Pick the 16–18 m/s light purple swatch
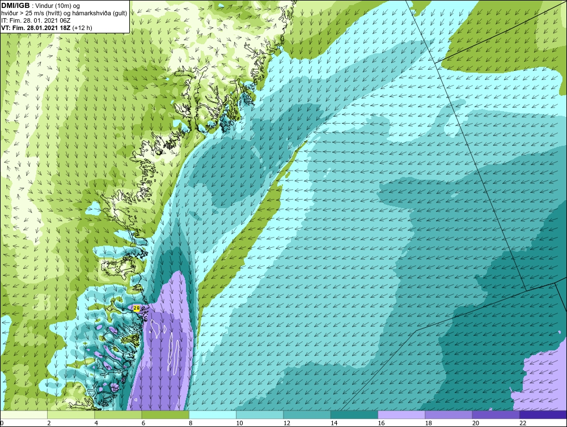Image resolution: width=567 pixels, height=427 pixels. tap(401, 415)
